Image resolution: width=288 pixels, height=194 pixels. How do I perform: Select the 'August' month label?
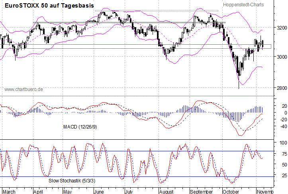[x=167, y=192]
